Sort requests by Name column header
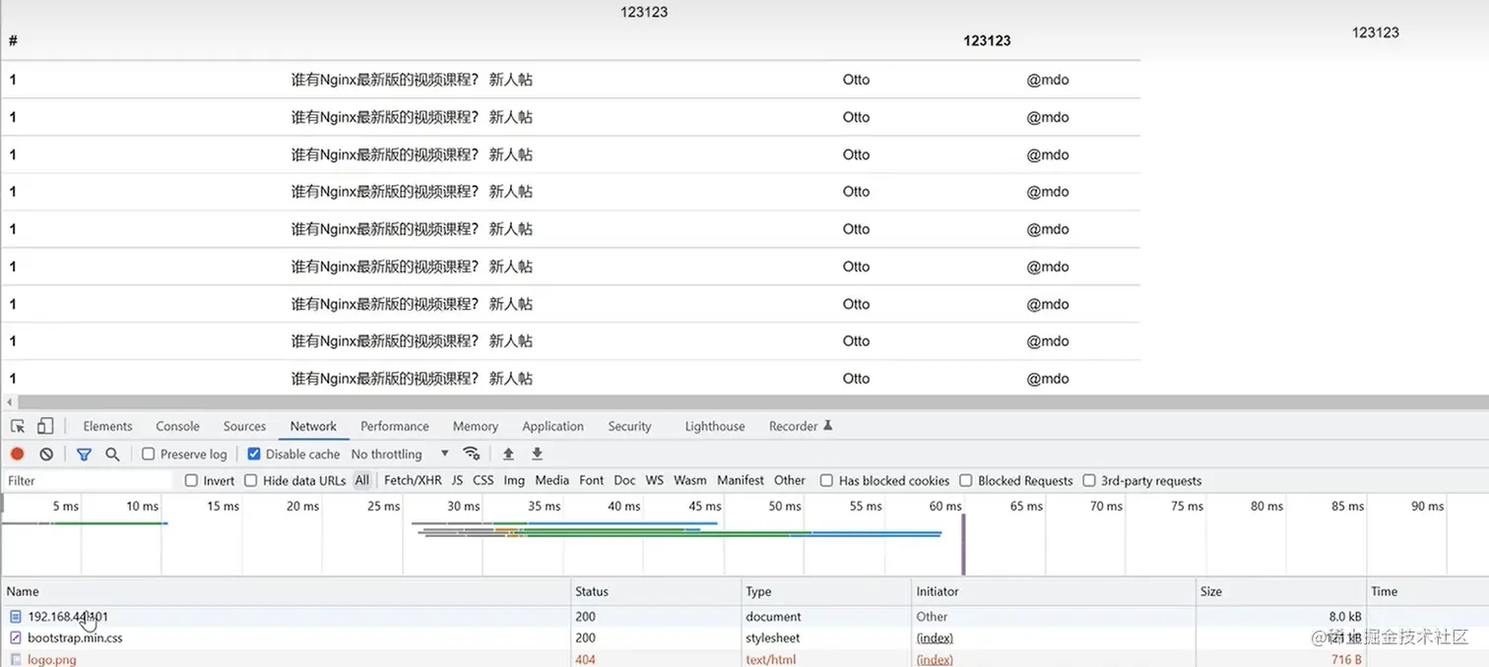The width and height of the screenshot is (1489, 667). [287, 591]
